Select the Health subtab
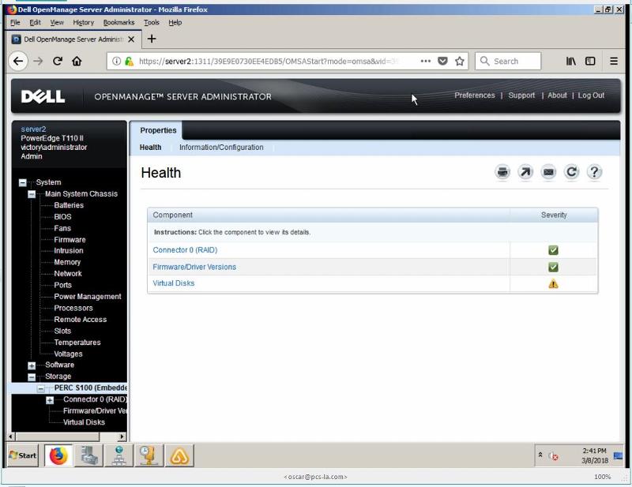This screenshot has width=632, height=487. pyautogui.click(x=150, y=148)
